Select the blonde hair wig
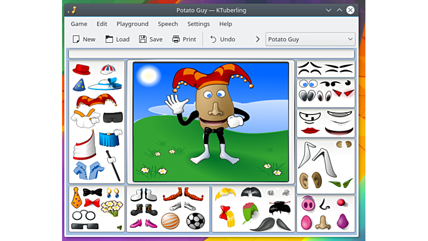Image resolution: width=428 pixels, height=241 pixels. point(225,194)
